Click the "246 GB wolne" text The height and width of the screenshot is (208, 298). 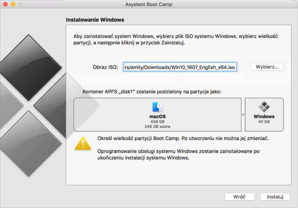157,127
